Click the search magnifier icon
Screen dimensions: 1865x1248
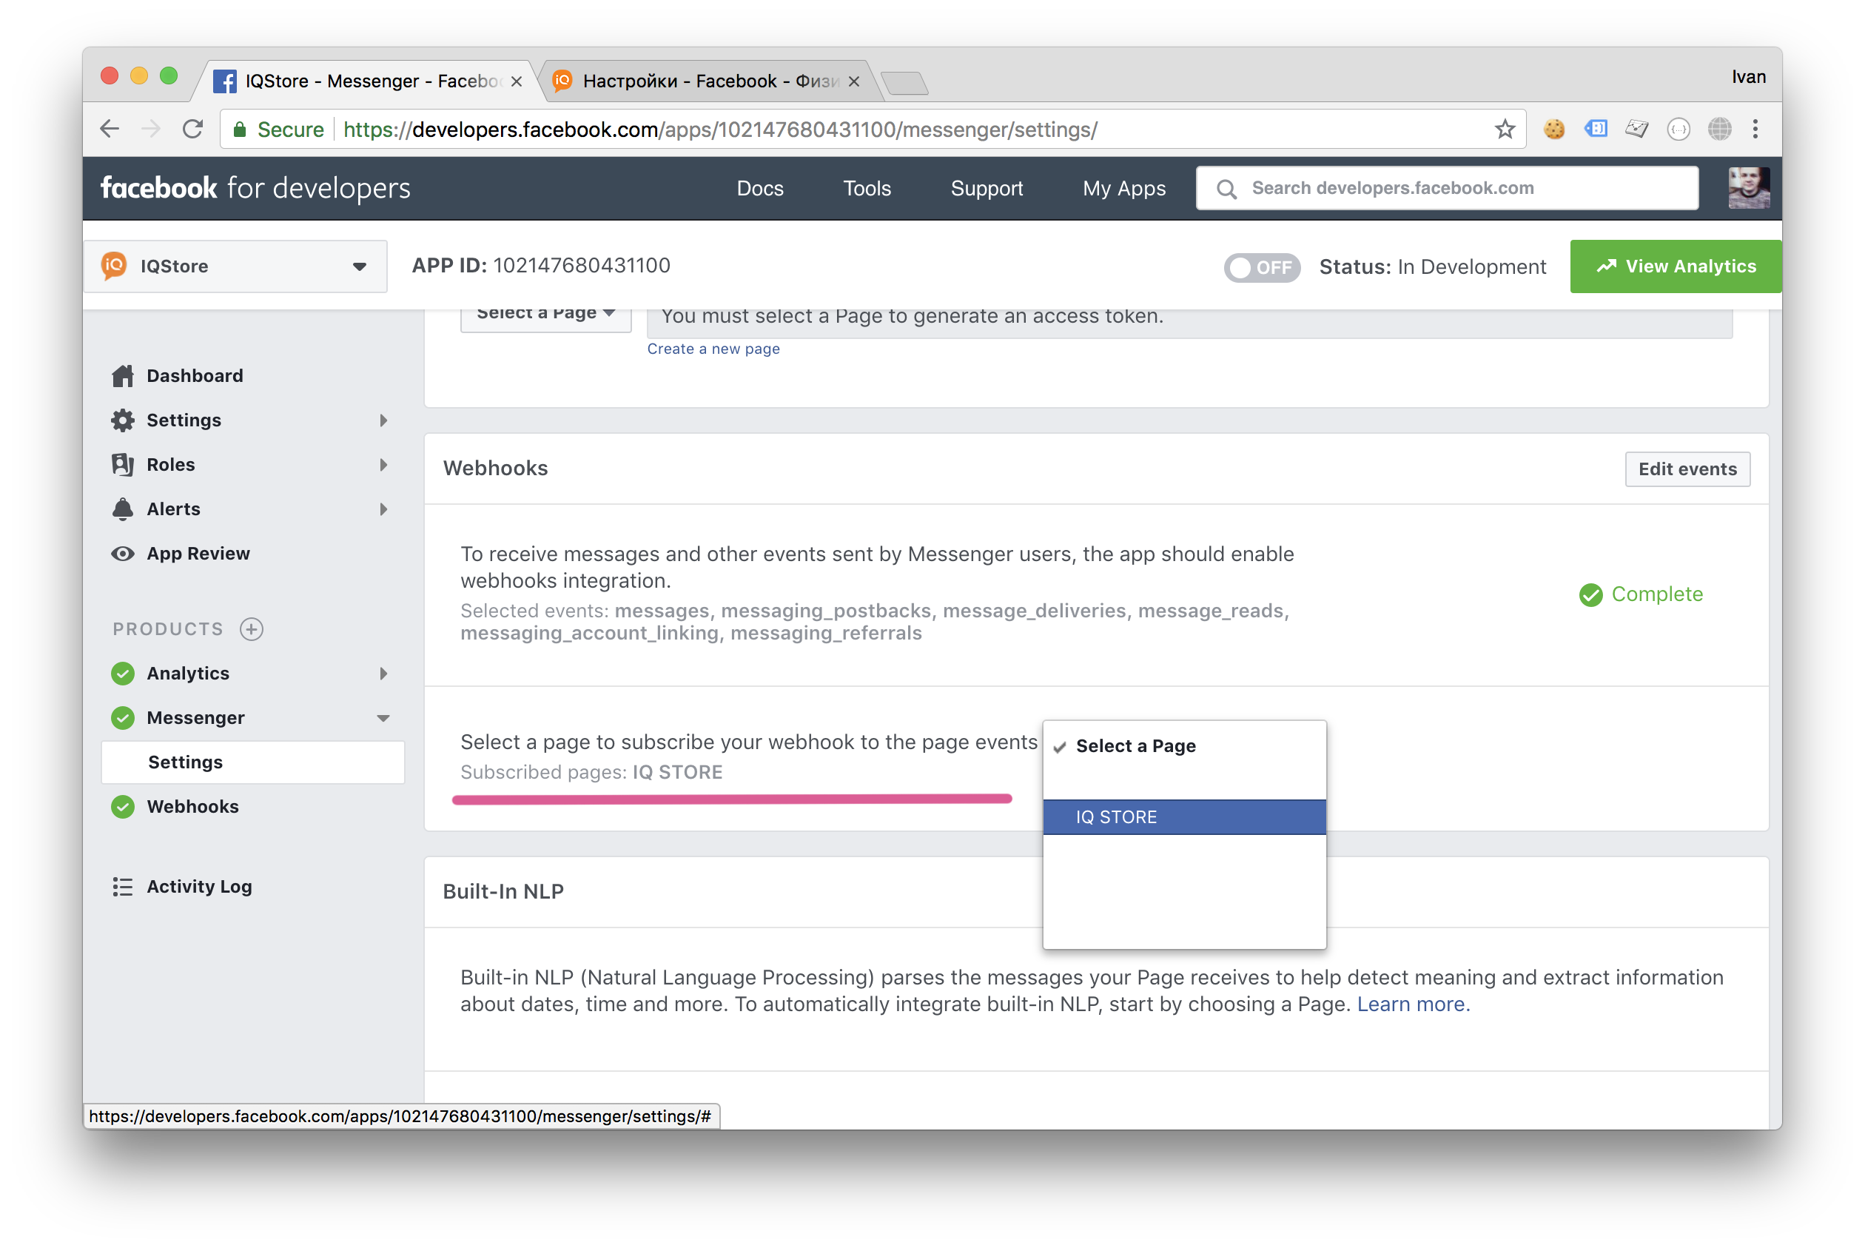1226,189
